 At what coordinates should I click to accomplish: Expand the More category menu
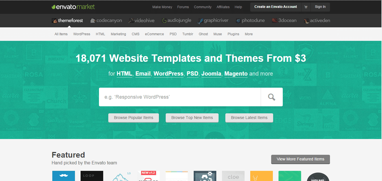point(249,34)
